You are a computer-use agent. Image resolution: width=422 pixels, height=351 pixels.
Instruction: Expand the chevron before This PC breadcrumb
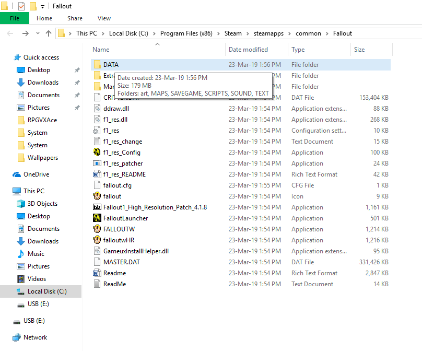(70, 33)
